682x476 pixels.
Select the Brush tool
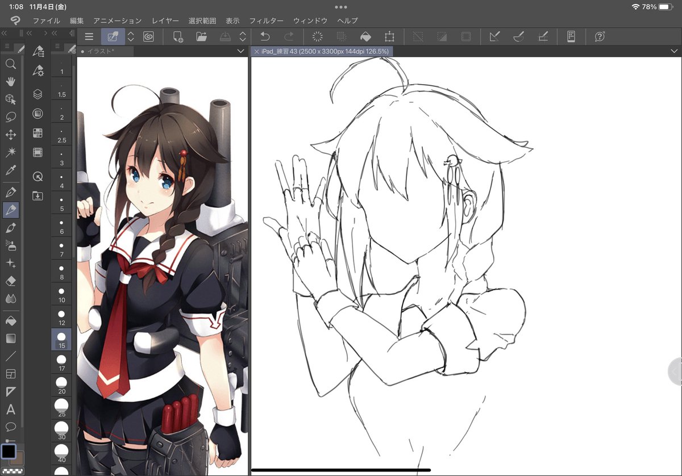tap(10, 228)
